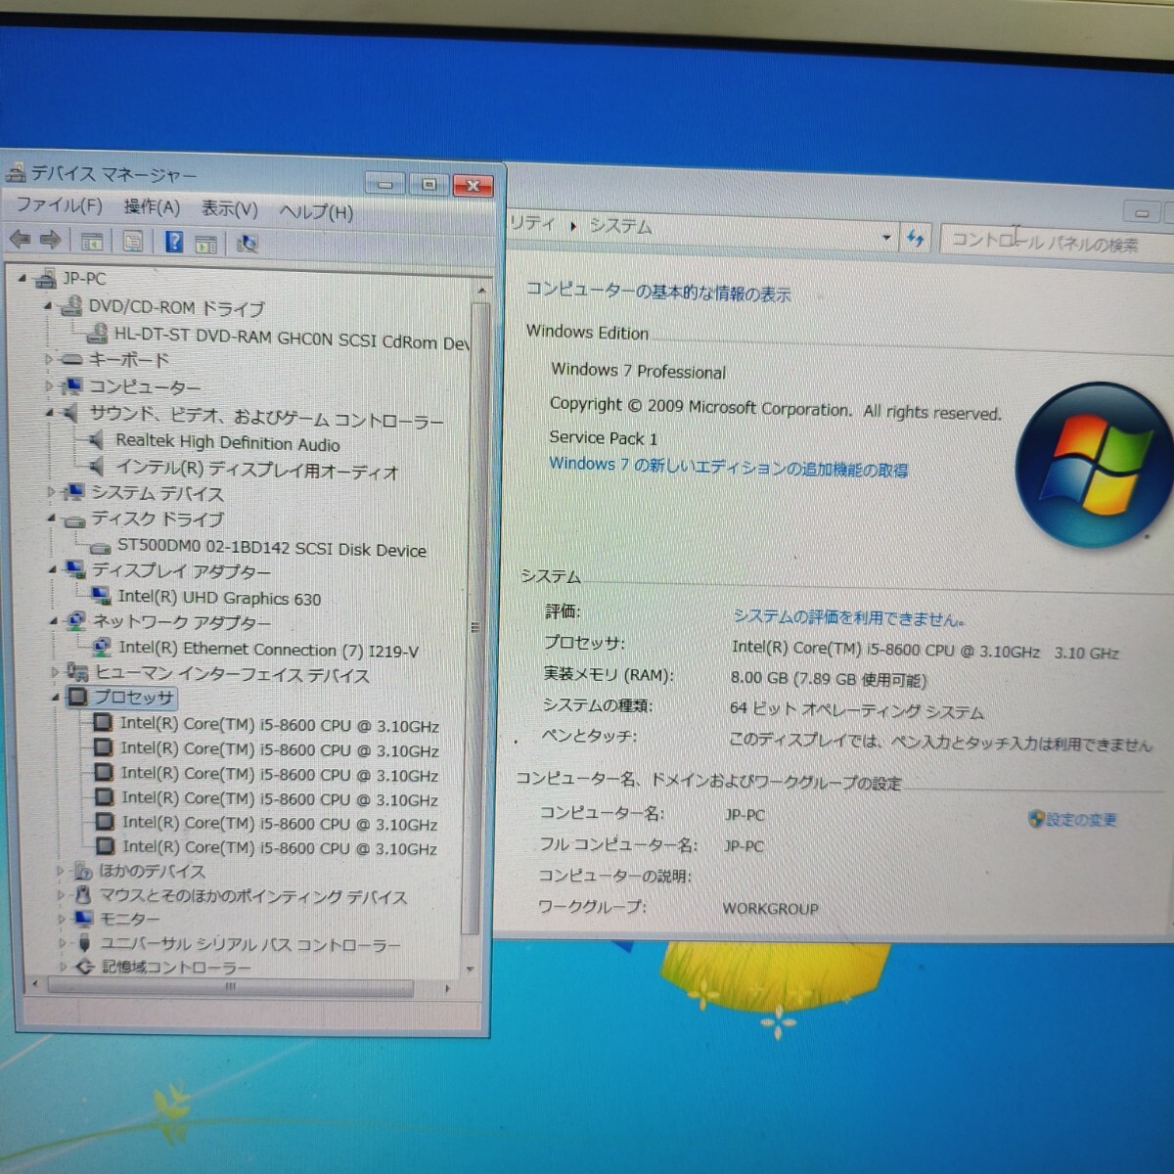Click ST500DM0 02-1BD142 SCSI Disk Device text

272,549
